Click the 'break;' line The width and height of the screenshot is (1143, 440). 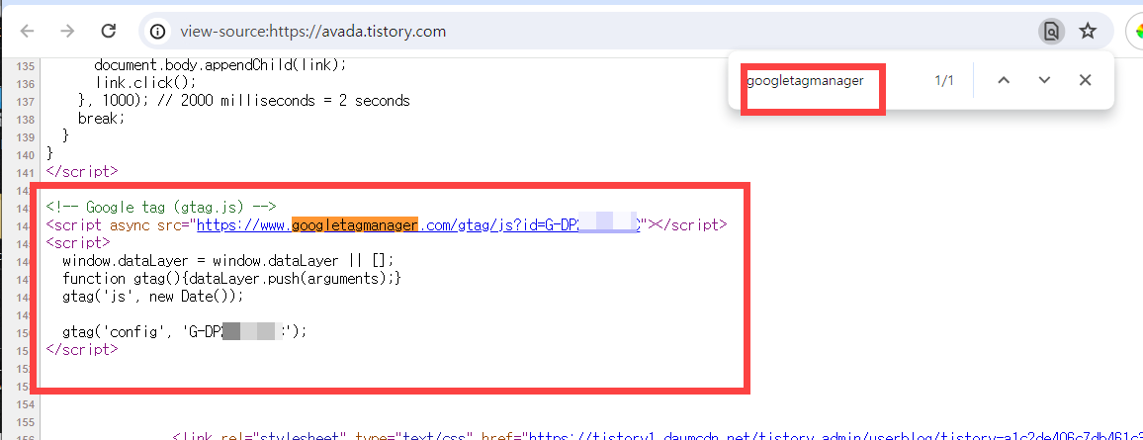pyautogui.click(x=101, y=118)
